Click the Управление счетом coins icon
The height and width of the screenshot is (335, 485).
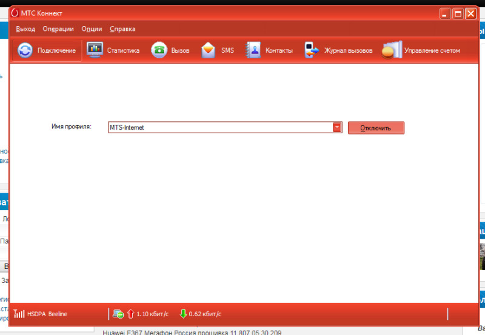392,50
